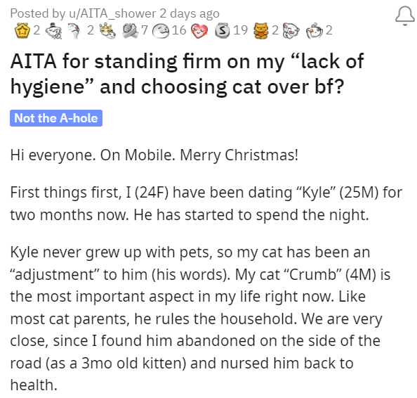The image size is (417, 398).
Task: Click the orange meditating cat award
Action: click(261, 31)
